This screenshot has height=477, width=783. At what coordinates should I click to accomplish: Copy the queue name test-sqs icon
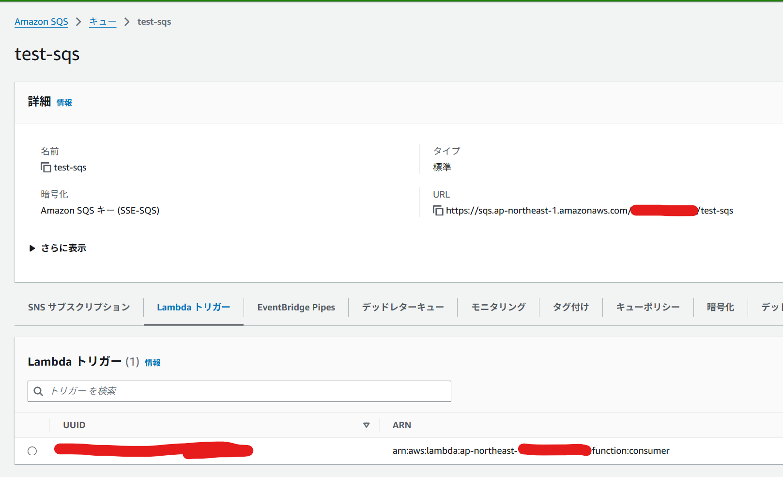click(x=46, y=168)
